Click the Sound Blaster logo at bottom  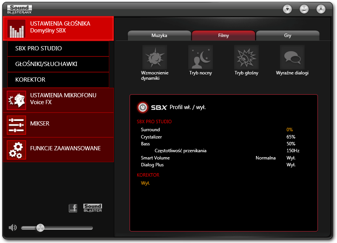coord(92,208)
